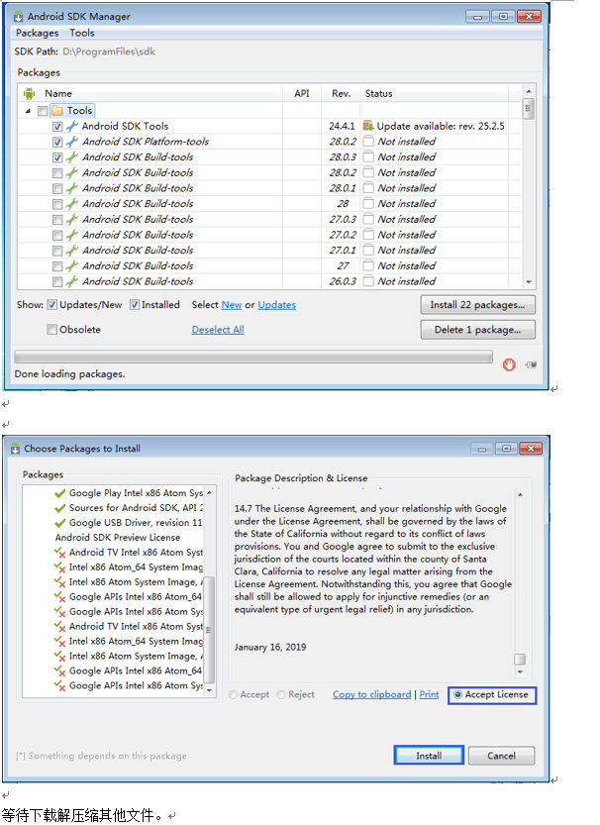The height and width of the screenshot is (825, 600).
Task: Select Updates link
Action: click(x=276, y=305)
